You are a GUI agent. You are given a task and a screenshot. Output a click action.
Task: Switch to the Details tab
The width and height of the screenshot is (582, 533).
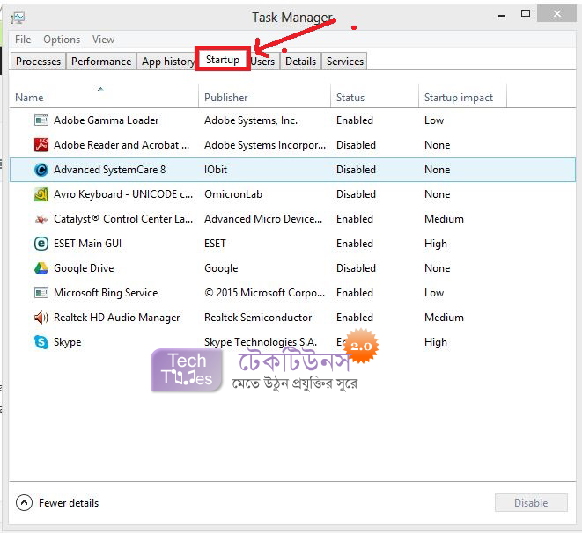[300, 62]
